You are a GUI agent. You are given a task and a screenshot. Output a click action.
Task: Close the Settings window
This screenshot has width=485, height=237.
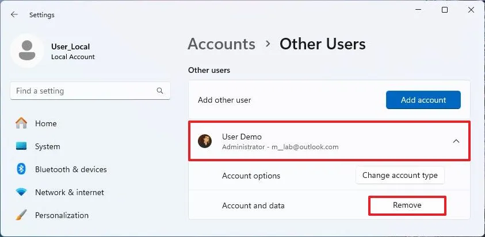tap(471, 10)
